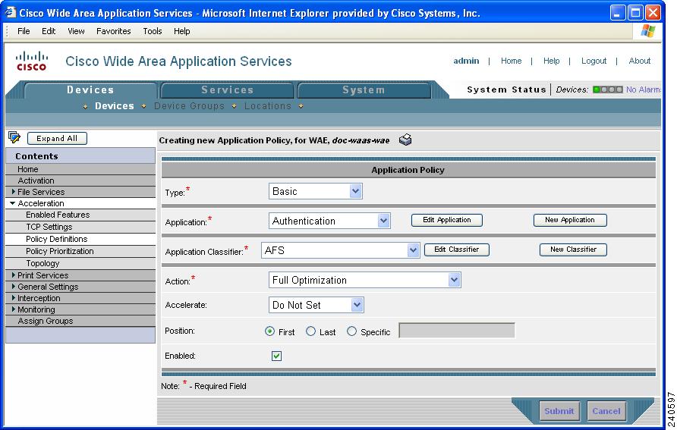Click the Help link in top header
This screenshot has width=677, height=430.
(551, 61)
